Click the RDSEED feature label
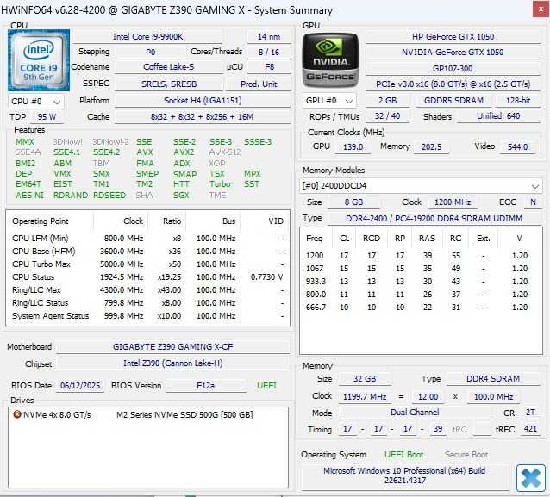The height and width of the screenshot is (497, 550). [x=109, y=196]
